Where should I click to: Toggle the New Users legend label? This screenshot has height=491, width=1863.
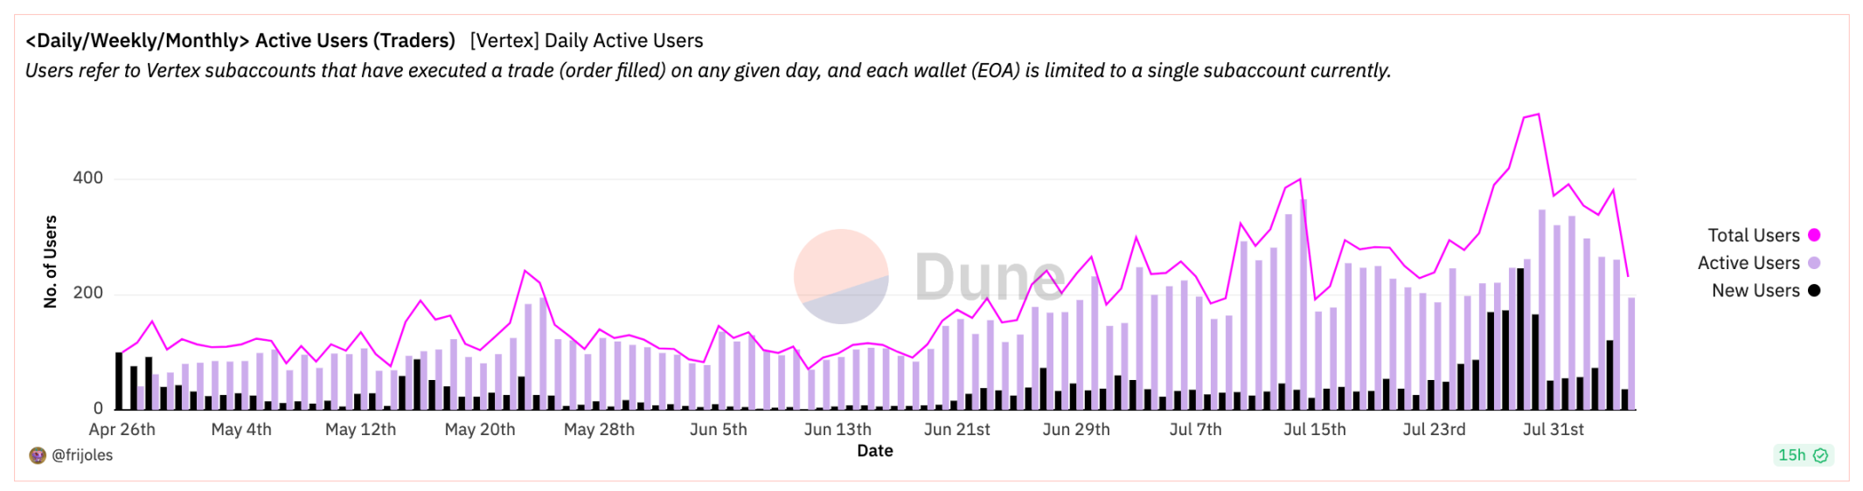click(1755, 291)
